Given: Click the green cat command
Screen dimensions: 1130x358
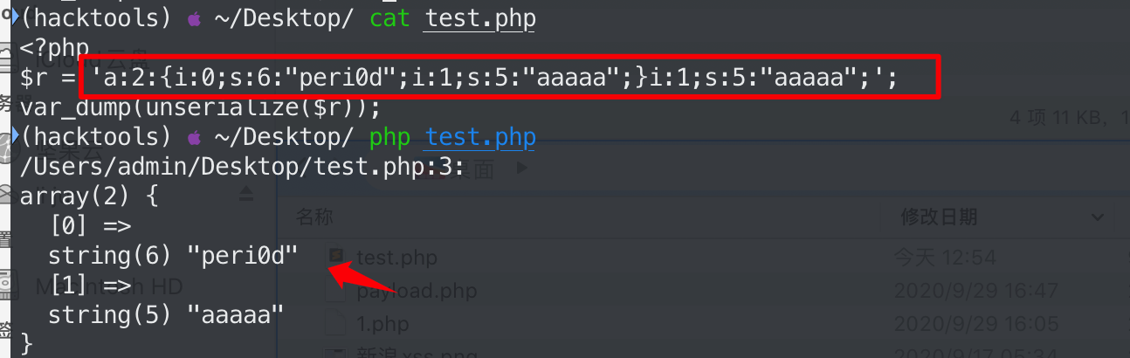Looking at the screenshot, I should coord(389,19).
